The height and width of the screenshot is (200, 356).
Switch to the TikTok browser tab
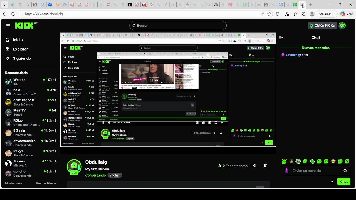(x=130, y=5)
